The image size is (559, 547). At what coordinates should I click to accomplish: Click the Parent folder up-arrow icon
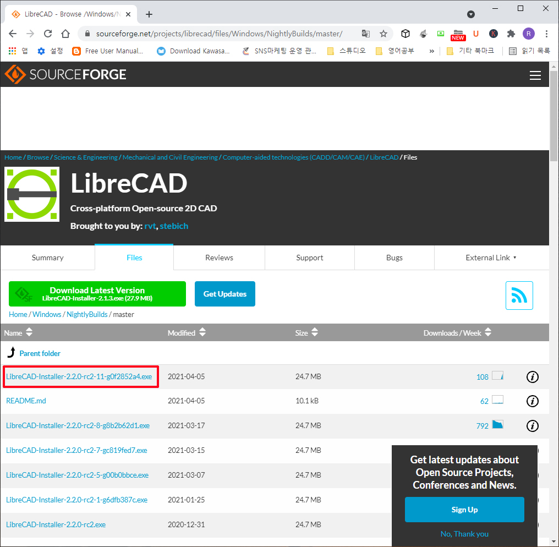point(12,352)
